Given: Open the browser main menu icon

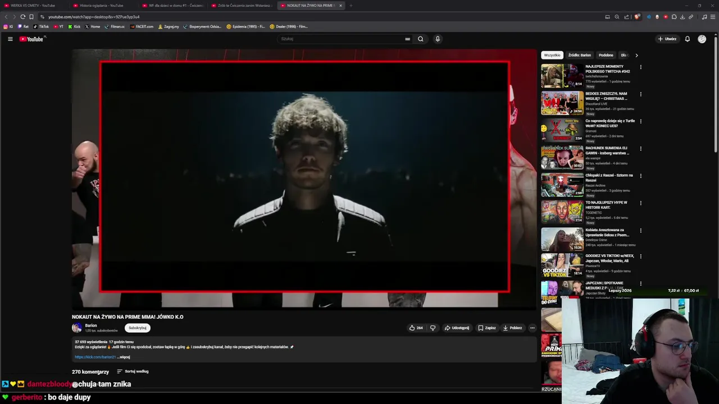Looking at the screenshot, I should [x=713, y=17].
